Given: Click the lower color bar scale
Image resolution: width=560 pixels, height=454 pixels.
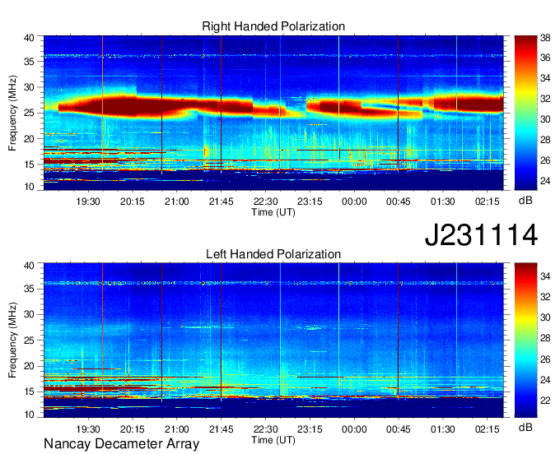Looking at the screenshot, I should (525, 340).
